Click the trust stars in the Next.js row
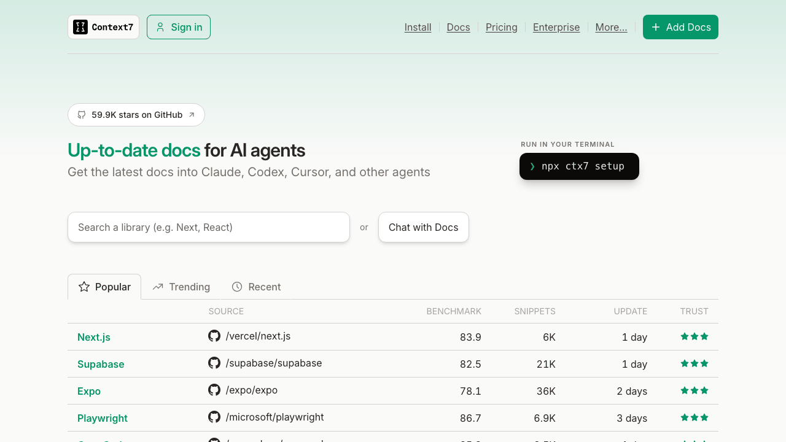Viewport: 786px width, 442px height. (x=695, y=336)
